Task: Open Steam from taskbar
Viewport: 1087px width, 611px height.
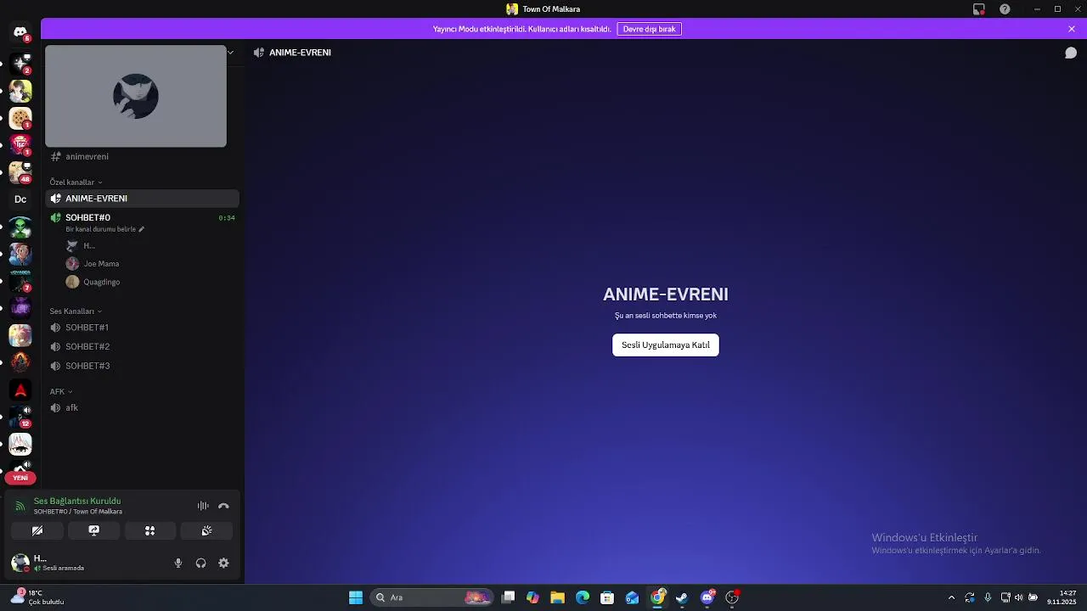Action: (x=682, y=597)
